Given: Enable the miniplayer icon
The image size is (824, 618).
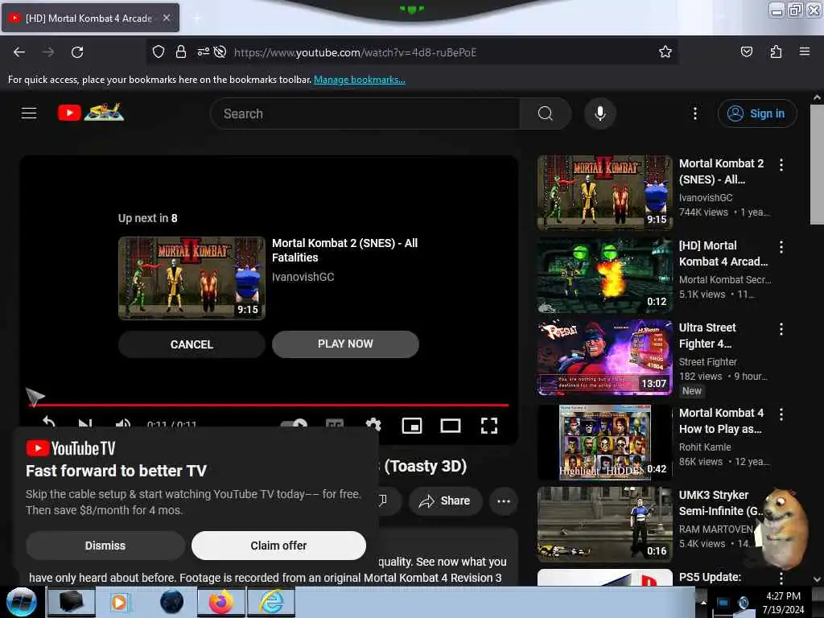Looking at the screenshot, I should coord(412,425).
